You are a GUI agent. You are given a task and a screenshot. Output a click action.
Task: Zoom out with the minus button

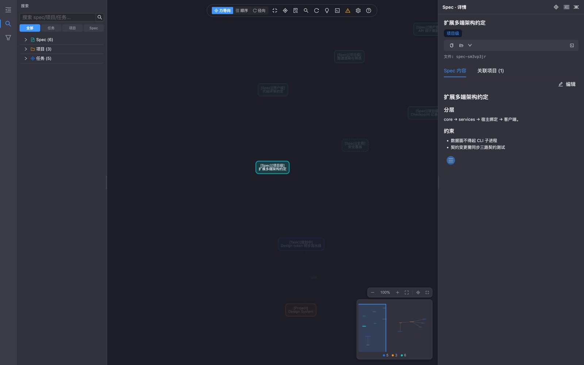pyautogui.click(x=373, y=292)
